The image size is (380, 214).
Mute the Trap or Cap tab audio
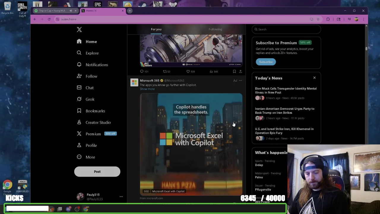click(x=71, y=11)
